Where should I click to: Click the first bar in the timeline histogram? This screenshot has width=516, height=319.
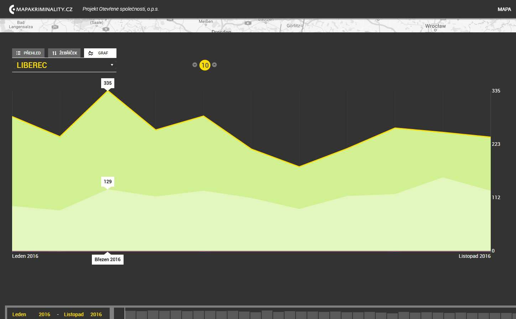[130, 315]
